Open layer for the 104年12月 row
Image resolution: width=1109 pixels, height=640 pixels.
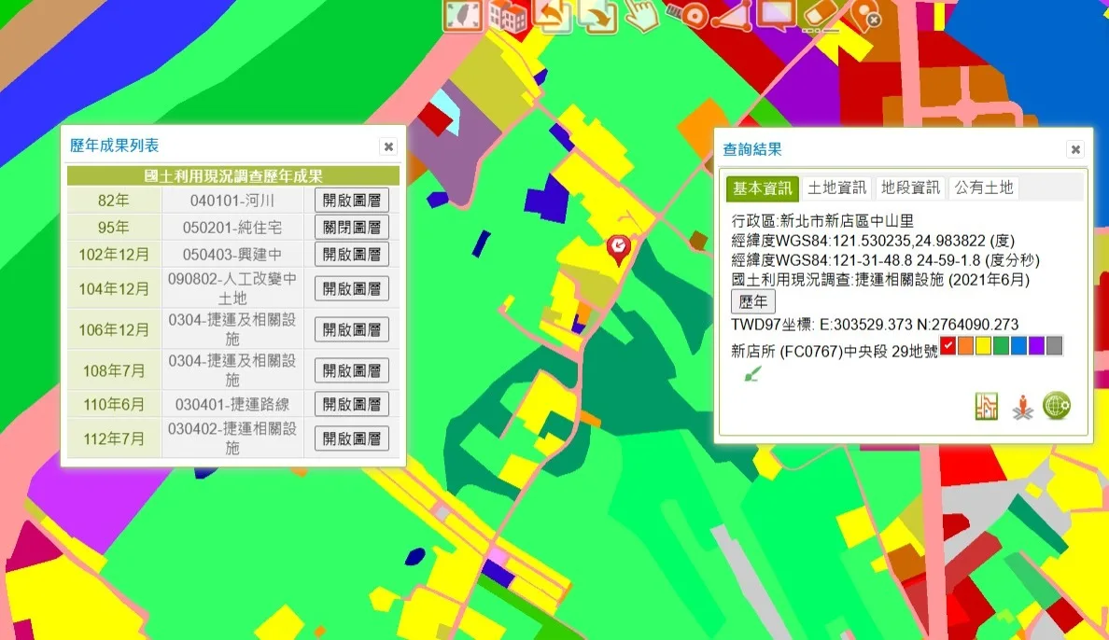pyautogui.click(x=352, y=288)
